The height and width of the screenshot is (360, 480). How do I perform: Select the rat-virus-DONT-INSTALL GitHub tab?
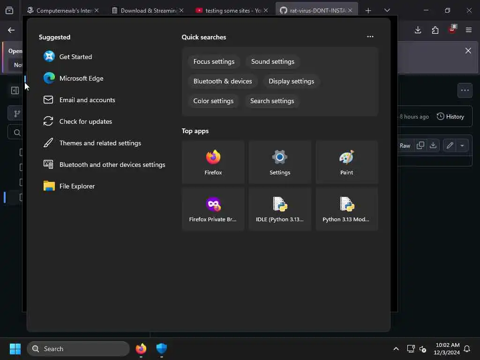[317, 10]
